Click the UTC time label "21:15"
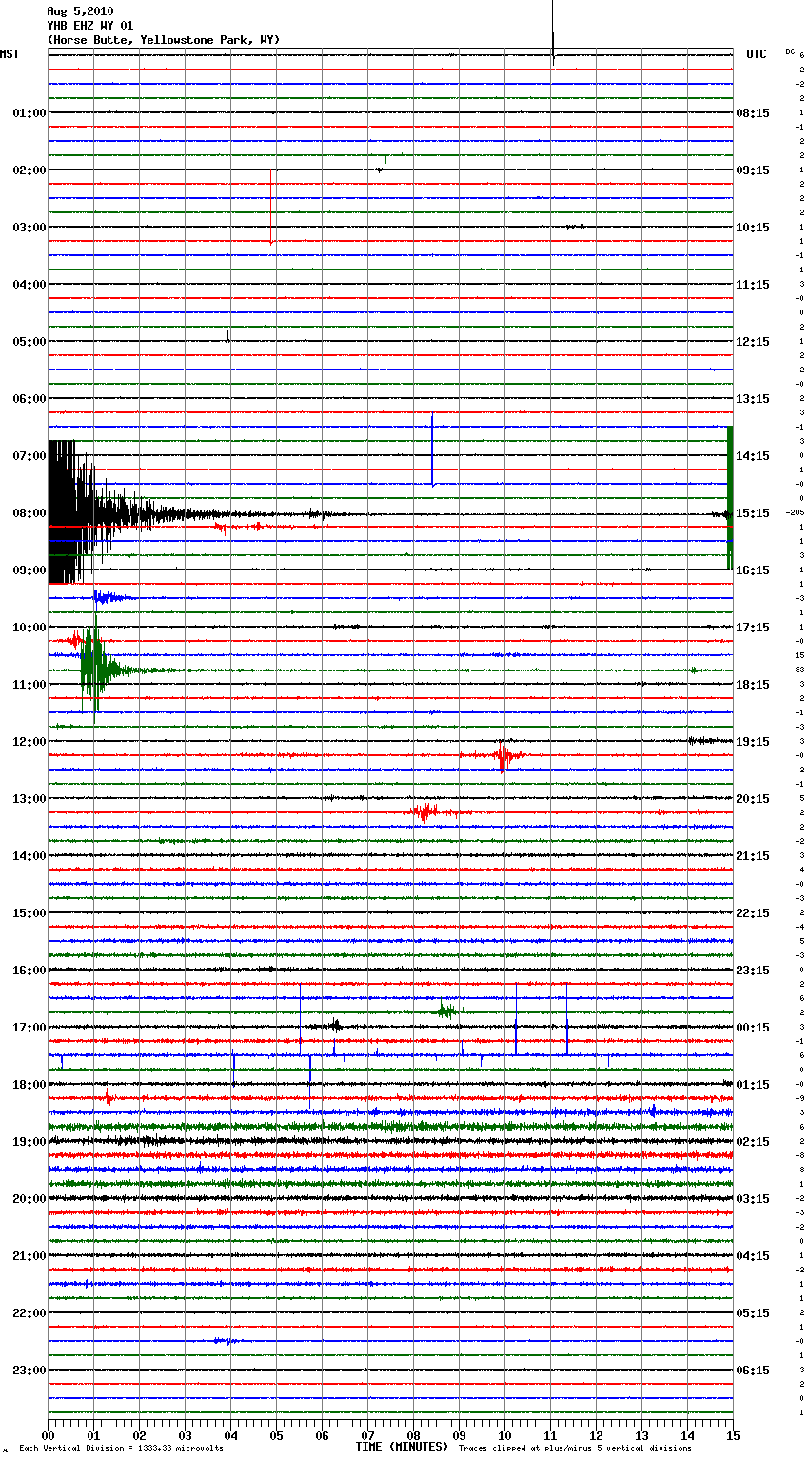 click(x=753, y=856)
